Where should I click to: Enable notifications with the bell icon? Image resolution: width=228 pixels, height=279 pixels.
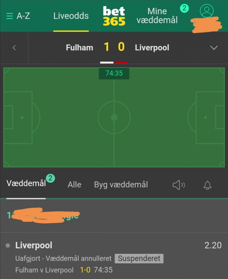click(207, 185)
